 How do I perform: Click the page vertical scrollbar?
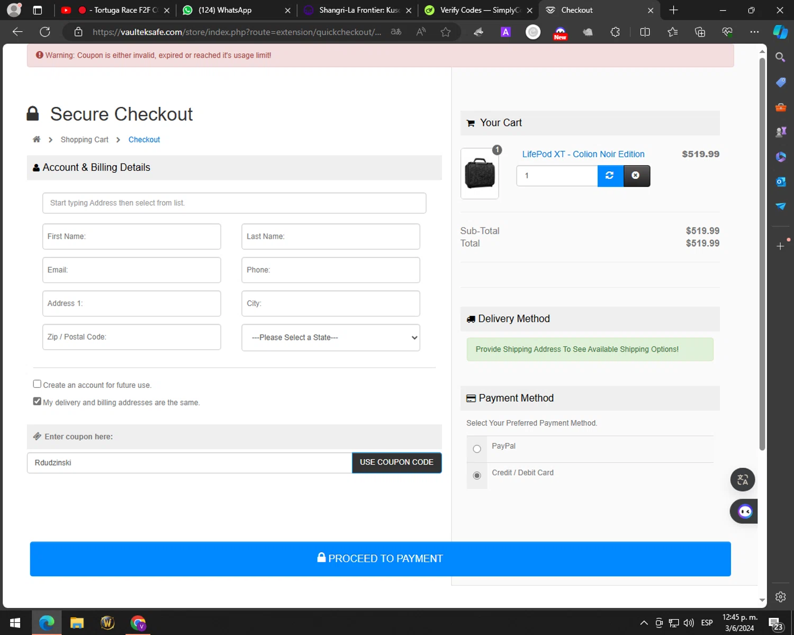pyautogui.click(x=762, y=254)
